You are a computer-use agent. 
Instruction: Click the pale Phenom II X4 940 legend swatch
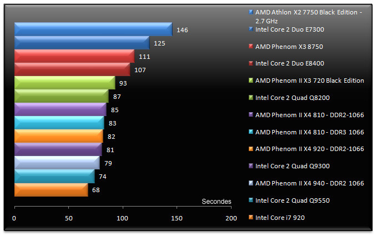pyautogui.click(x=251, y=183)
